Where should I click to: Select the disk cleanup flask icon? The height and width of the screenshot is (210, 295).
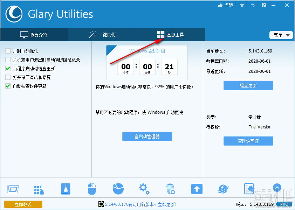coord(66,189)
